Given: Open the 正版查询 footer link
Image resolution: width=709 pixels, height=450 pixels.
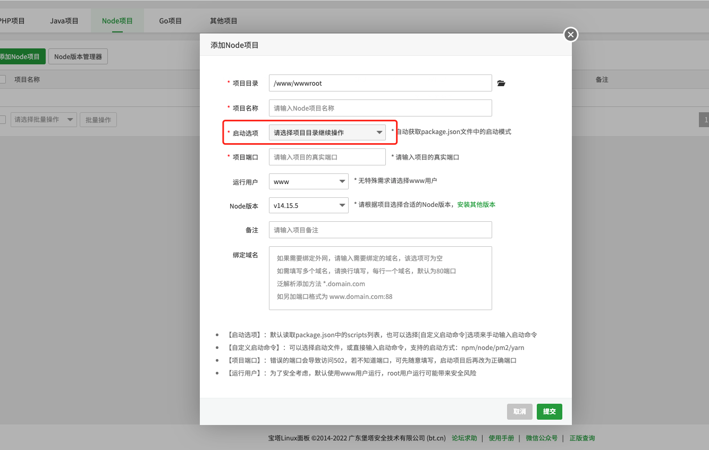Looking at the screenshot, I should [583, 438].
